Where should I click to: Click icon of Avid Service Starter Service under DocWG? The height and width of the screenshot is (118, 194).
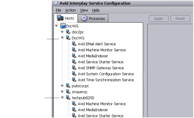click(74, 62)
